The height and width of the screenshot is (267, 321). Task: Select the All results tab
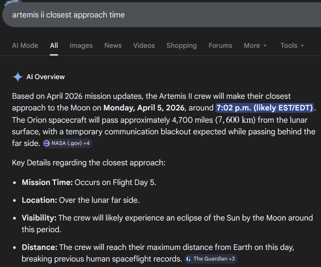(54, 45)
